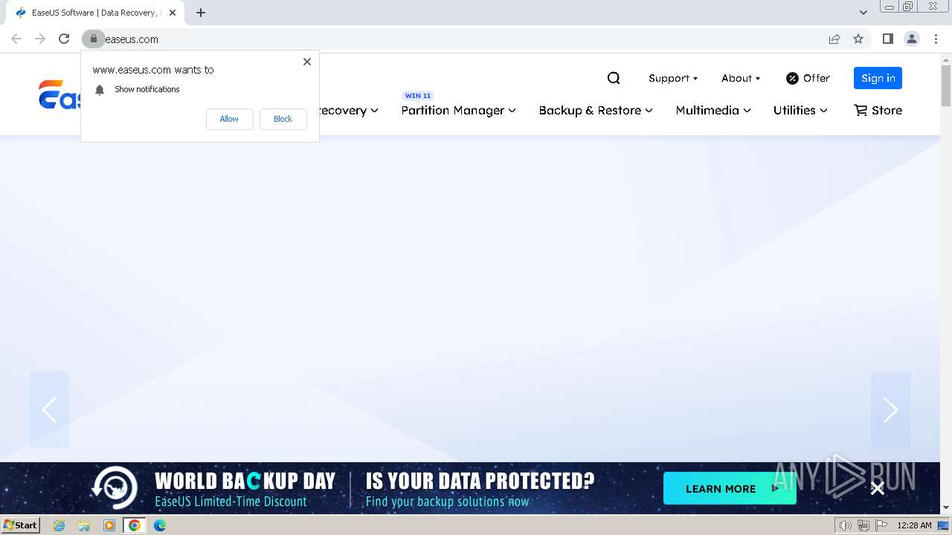The image size is (952, 535).
Task: Expand the Data Recovery menu
Action: [x=348, y=110]
